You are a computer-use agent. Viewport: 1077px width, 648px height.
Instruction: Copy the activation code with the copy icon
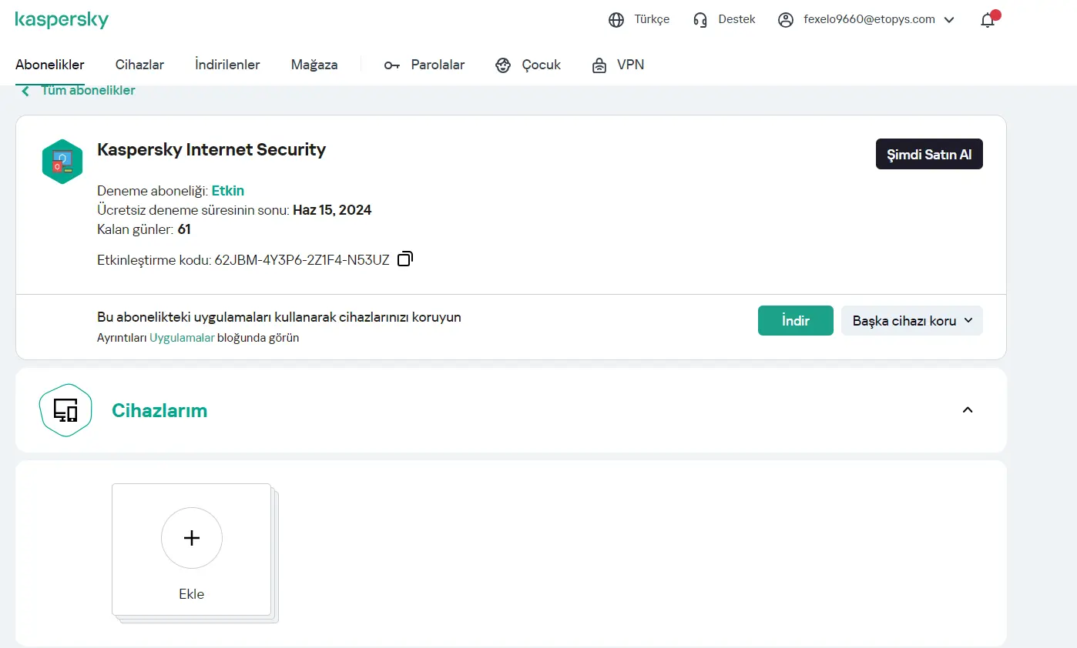[x=405, y=259]
